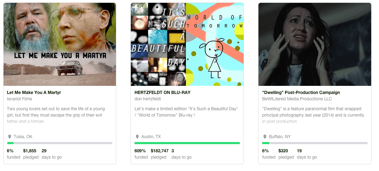The height and width of the screenshot is (171, 379).
Task: Click the location pin icon beside Buffalo, NY
Action: tap(264, 137)
